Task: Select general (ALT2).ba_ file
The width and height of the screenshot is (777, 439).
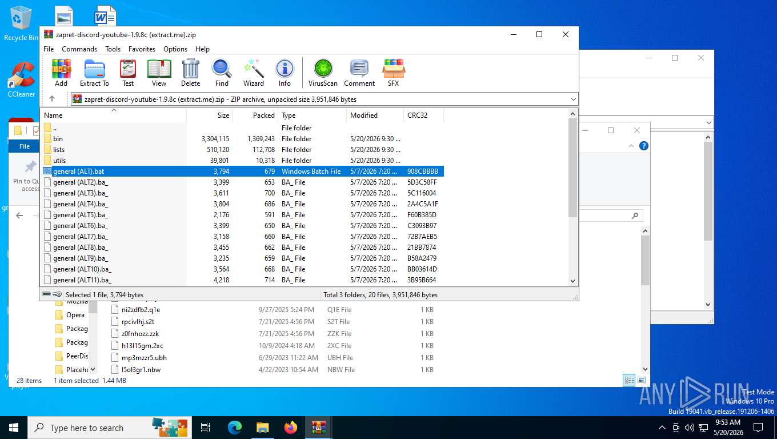Action: coord(242,182)
